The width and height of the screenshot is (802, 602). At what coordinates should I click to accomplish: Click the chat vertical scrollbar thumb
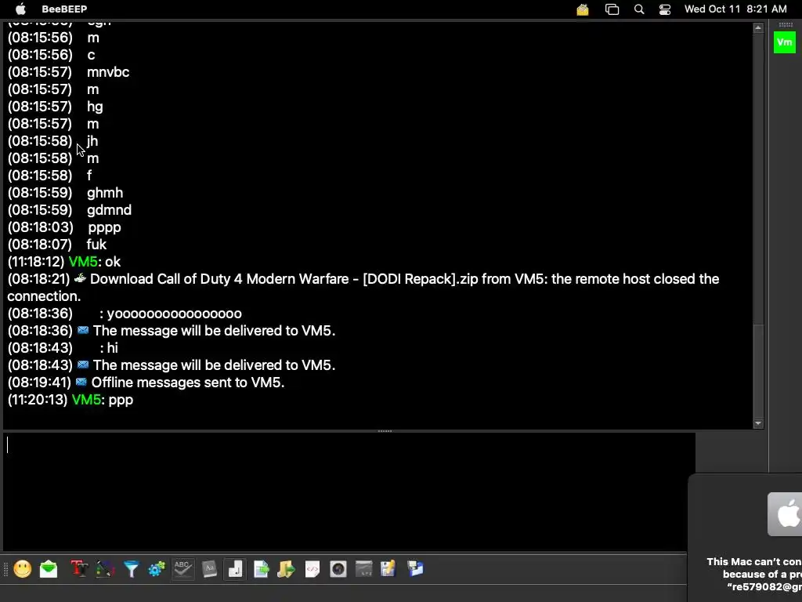coord(758,371)
